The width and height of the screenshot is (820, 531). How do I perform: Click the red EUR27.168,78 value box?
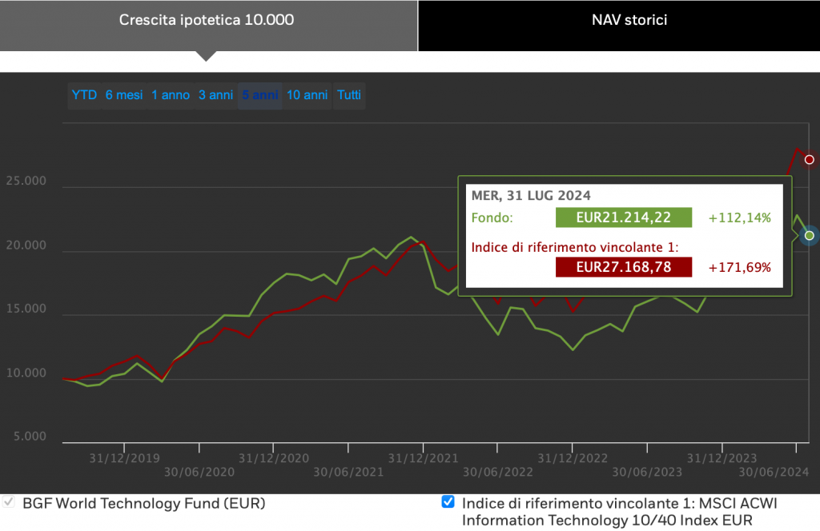coord(624,267)
